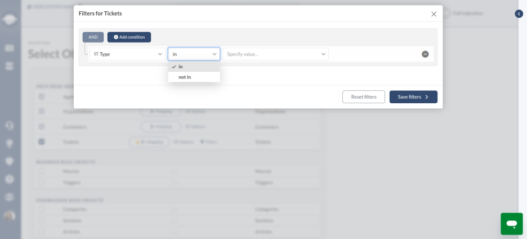Click the lightbulb icon in left sidebar
Image resolution: width=527 pixels, height=239 pixels.
[x=10, y=144]
